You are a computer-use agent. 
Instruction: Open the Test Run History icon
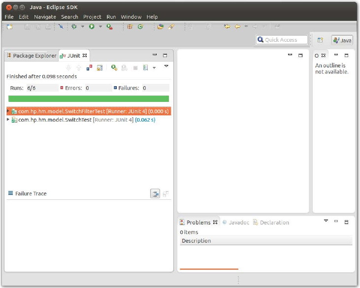(145, 67)
